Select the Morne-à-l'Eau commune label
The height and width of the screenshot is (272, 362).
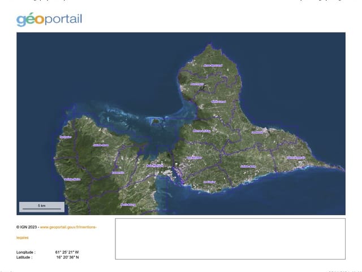pyautogui.click(x=202, y=131)
